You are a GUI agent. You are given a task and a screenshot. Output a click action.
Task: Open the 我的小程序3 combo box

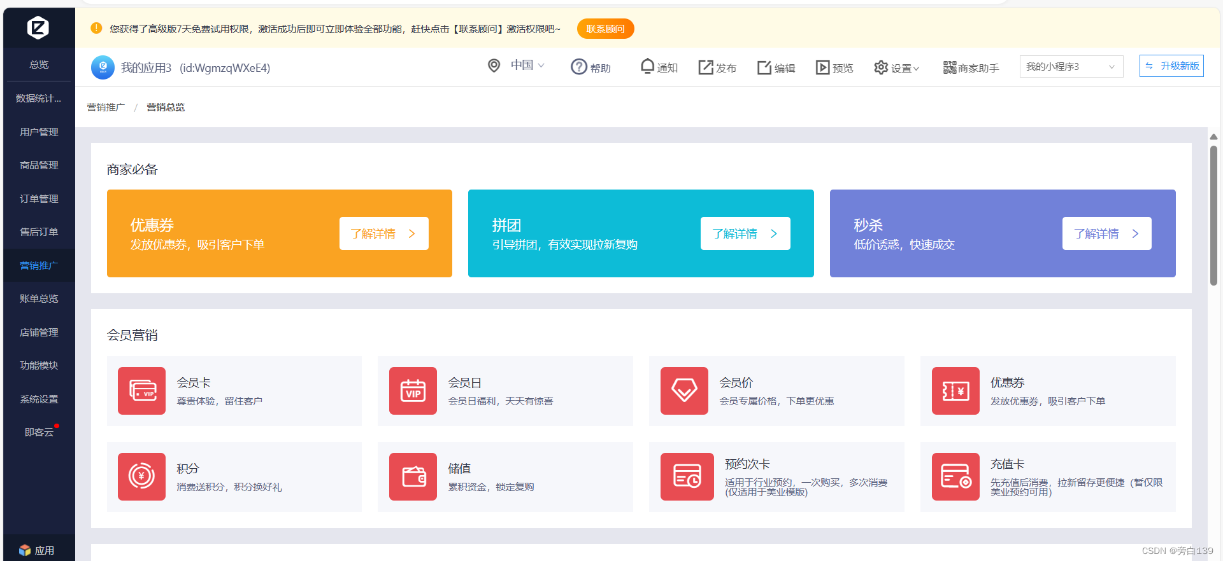tap(1071, 66)
